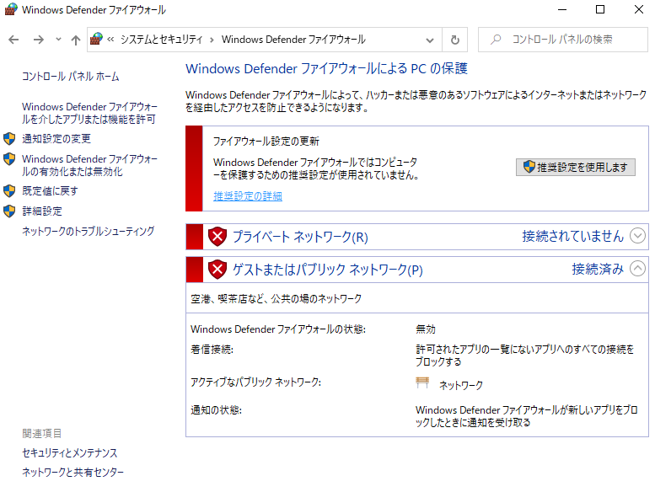Click shield icon beside 有効化または無効化
The width and height of the screenshot is (655, 492).
(9, 159)
